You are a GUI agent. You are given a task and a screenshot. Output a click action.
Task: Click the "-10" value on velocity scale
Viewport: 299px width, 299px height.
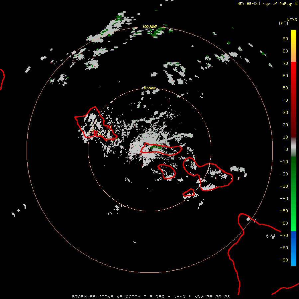point(284,162)
